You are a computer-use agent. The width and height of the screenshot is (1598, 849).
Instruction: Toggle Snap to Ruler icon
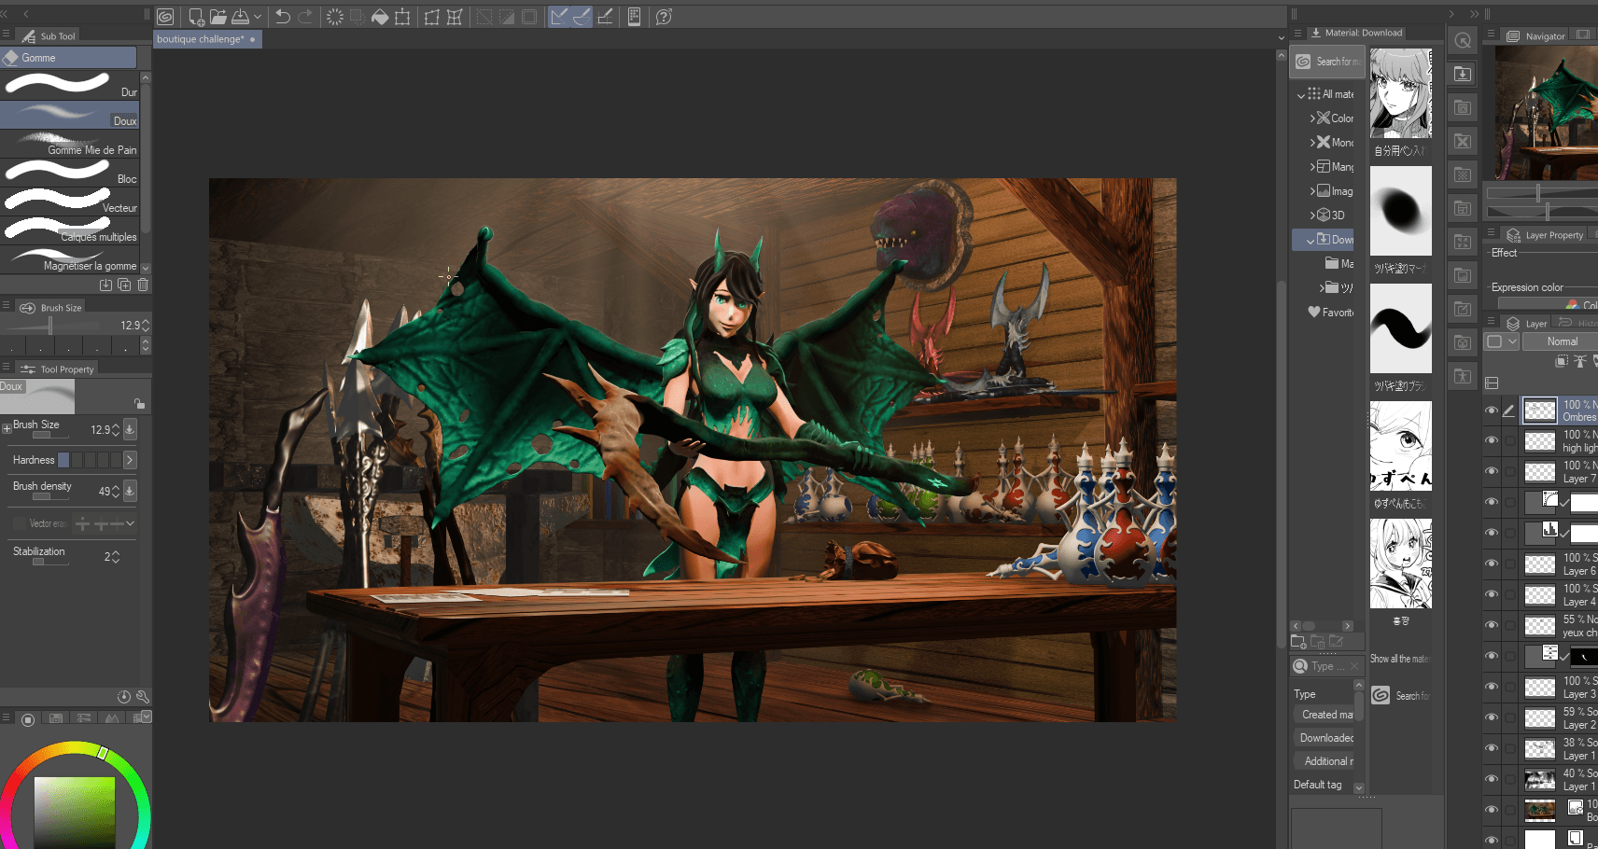pos(559,17)
